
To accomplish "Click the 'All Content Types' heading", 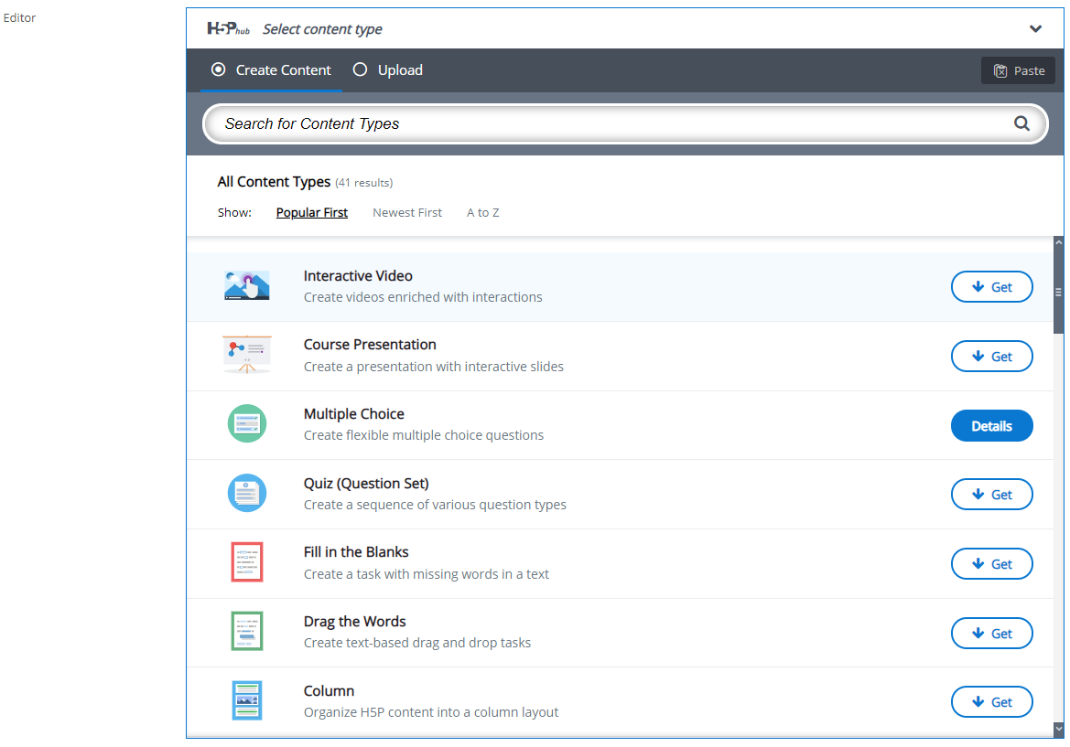I will (274, 182).
